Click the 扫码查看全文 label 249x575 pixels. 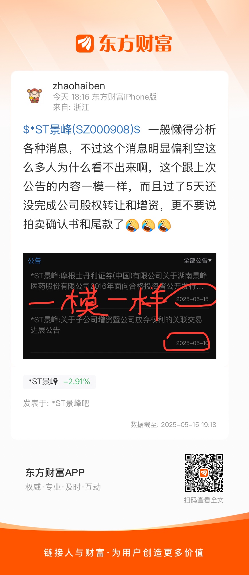pos(204,500)
